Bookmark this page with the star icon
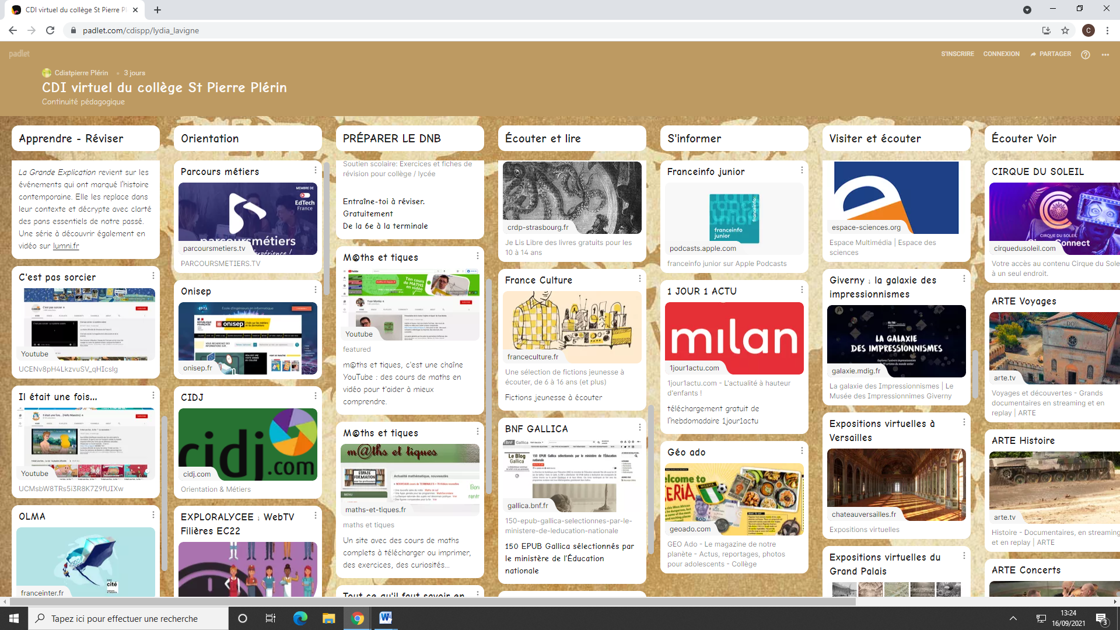1120x630 pixels. [1065, 30]
